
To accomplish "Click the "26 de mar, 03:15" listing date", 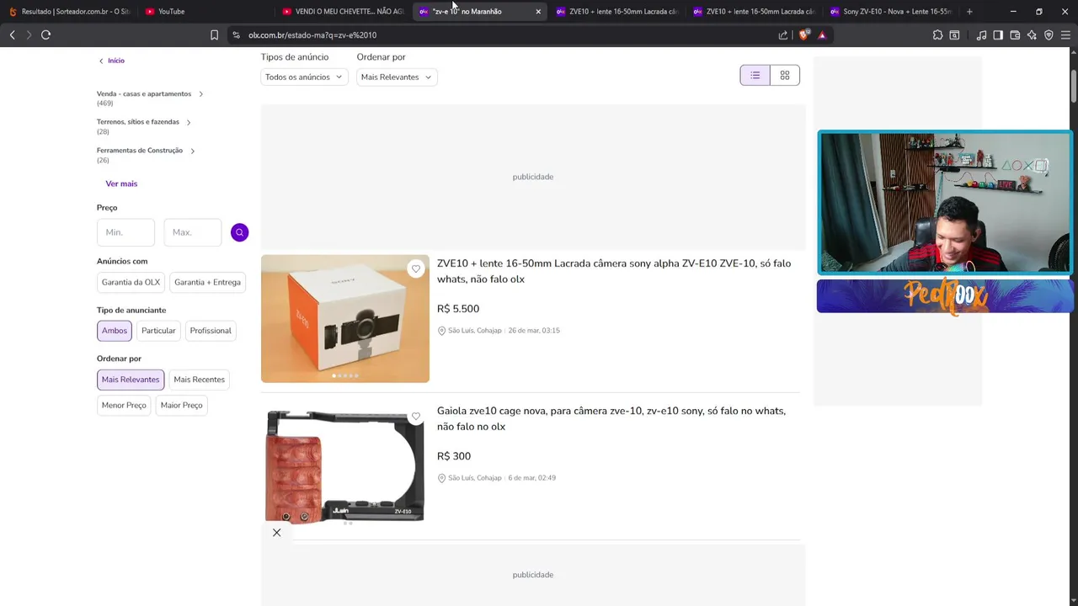I will pos(534,331).
